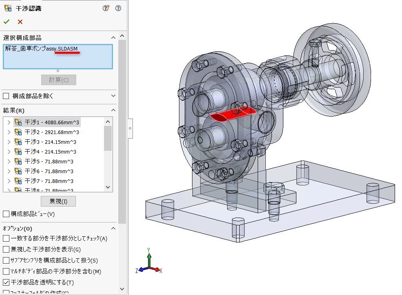Uncheck 干渉部品を透明にする(T) option
Image resolution: width=402 pixels, height=295 pixels.
(6, 282)
